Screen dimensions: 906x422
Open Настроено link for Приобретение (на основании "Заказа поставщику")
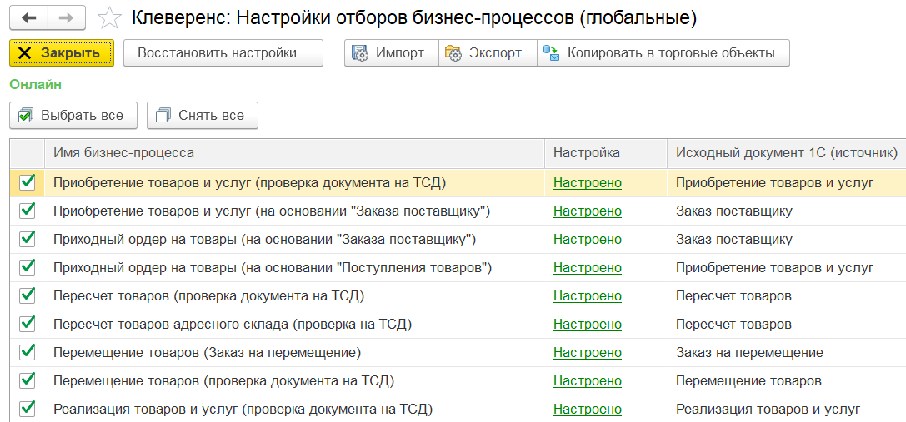click(x=587, y=211)
